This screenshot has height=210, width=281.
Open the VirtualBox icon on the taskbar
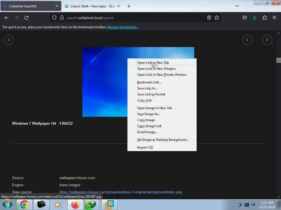point(109,205)
